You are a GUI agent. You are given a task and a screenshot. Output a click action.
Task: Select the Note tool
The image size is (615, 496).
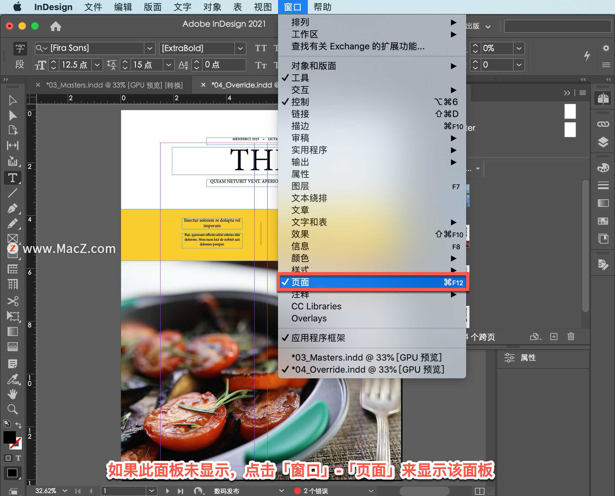point(12,364)
